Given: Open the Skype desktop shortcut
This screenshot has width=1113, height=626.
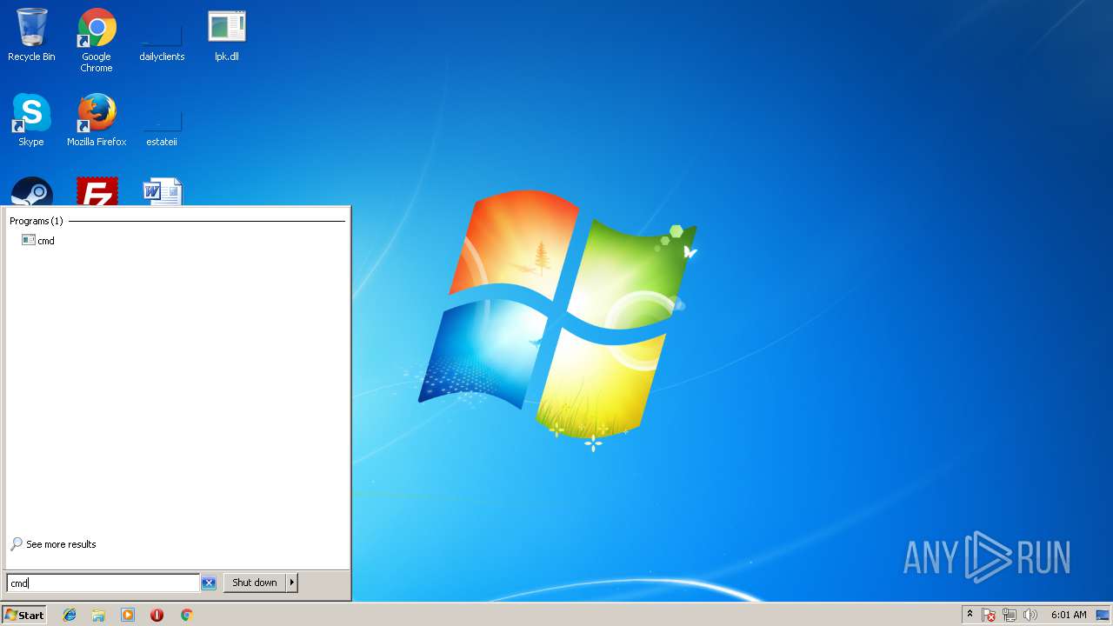Looking at the screenshot, I should pos(31,121).
